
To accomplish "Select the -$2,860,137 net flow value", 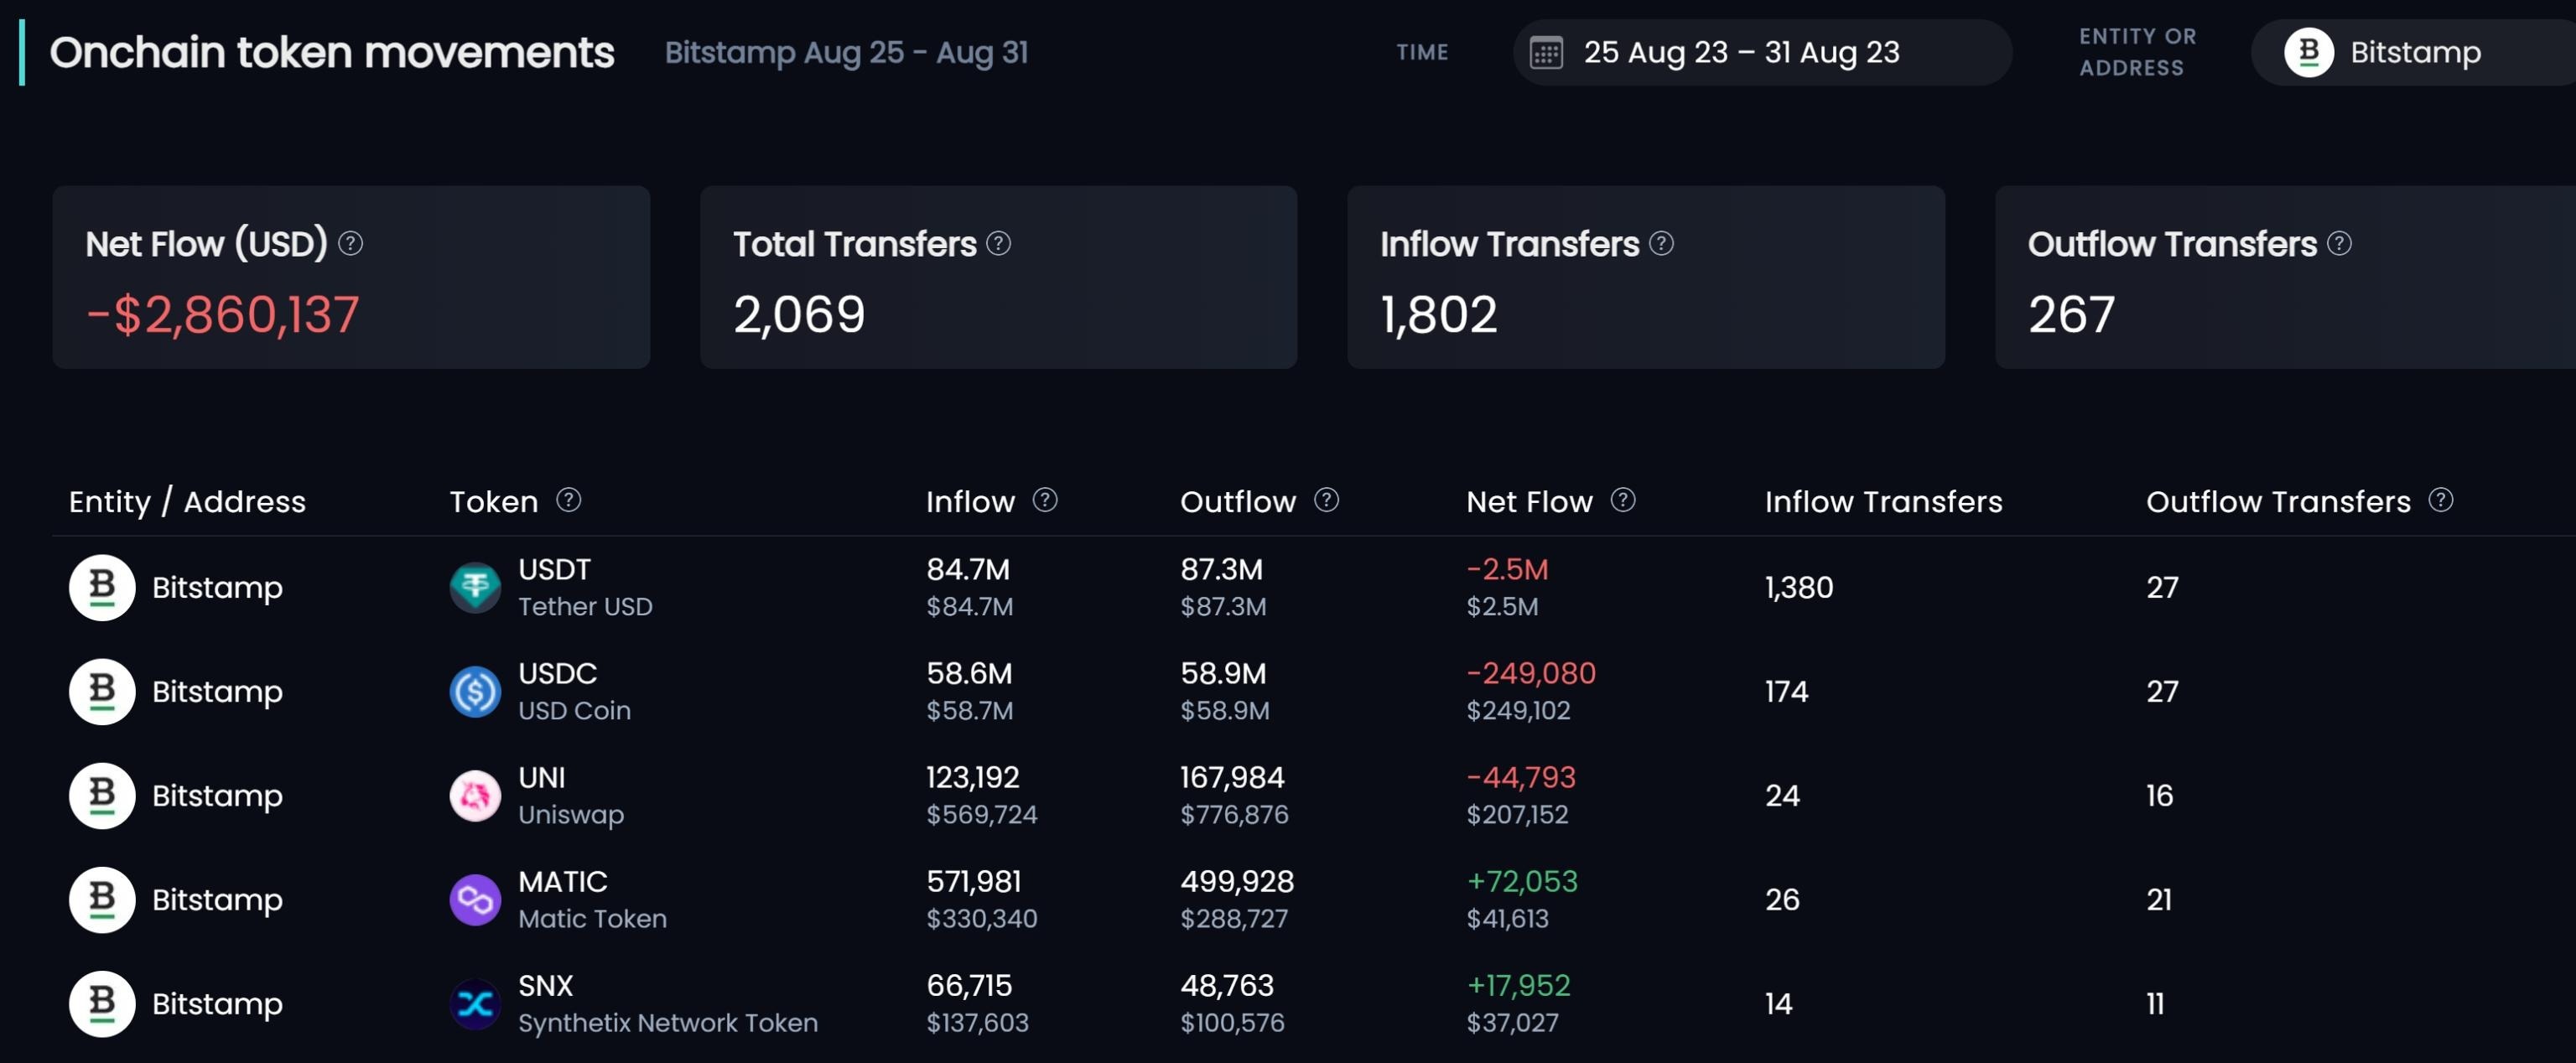I will [x=222, y=314].
